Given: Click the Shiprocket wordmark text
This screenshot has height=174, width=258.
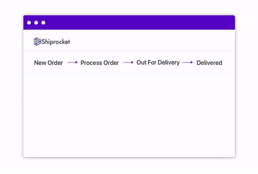Looking at the screenshot, I should pyautogui.click(x=56, y=42).
